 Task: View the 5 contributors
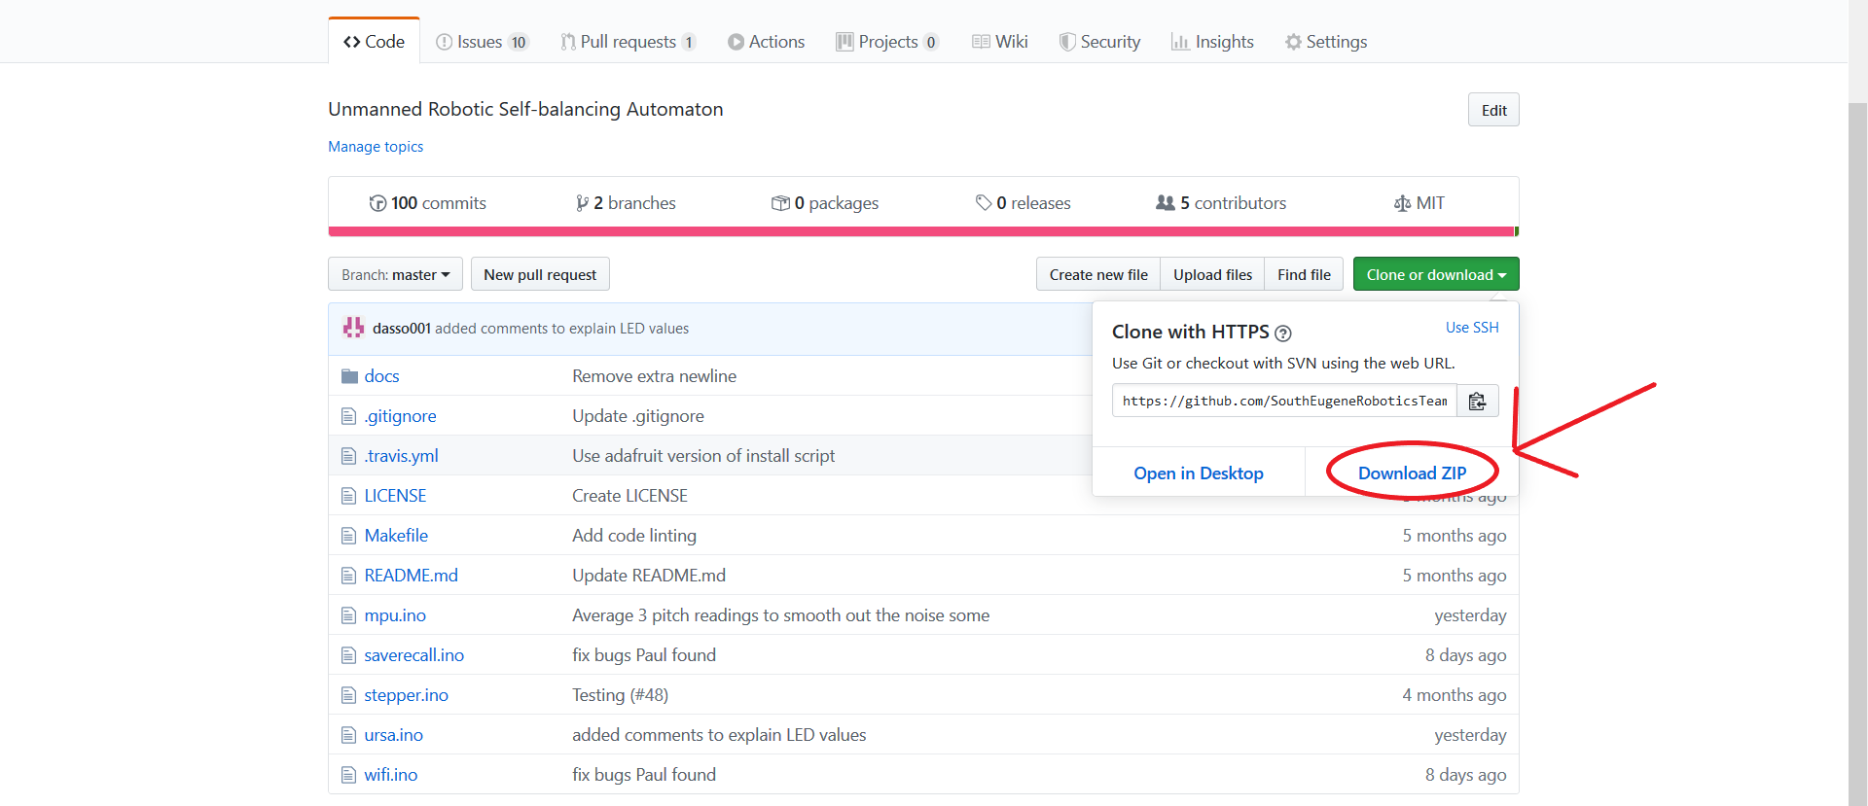(1221, 203)
